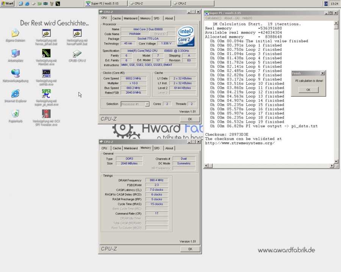Open Cache tab in top CPU-Z window

(x=117, y=19)
